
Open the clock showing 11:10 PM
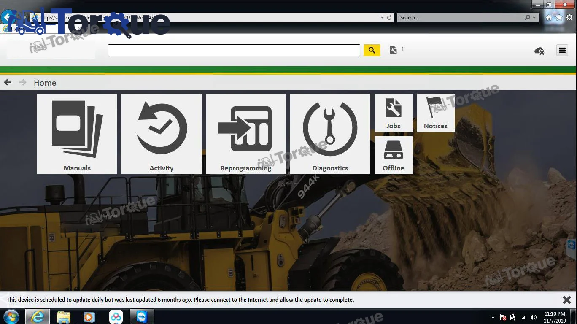(x=555, y=317)
